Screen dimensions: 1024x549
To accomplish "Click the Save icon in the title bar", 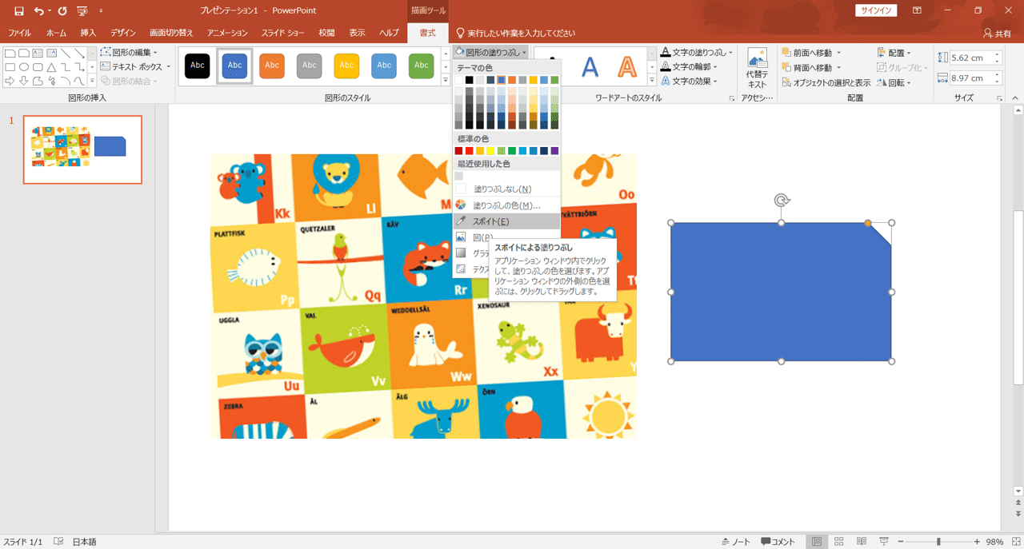I will click(x=18, y=11).
